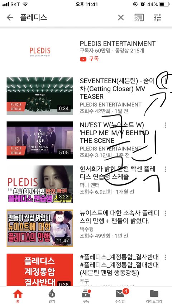Open more options for 뉴이스트 소속사 video
Viewport: 172px width, 306px height.
pyautogui.click(x=165, y=213)
